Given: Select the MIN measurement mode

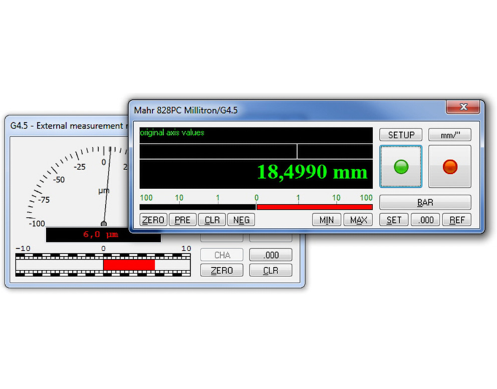Looking at the screenshot, I should pyautogui.click(x=327, y=220).
